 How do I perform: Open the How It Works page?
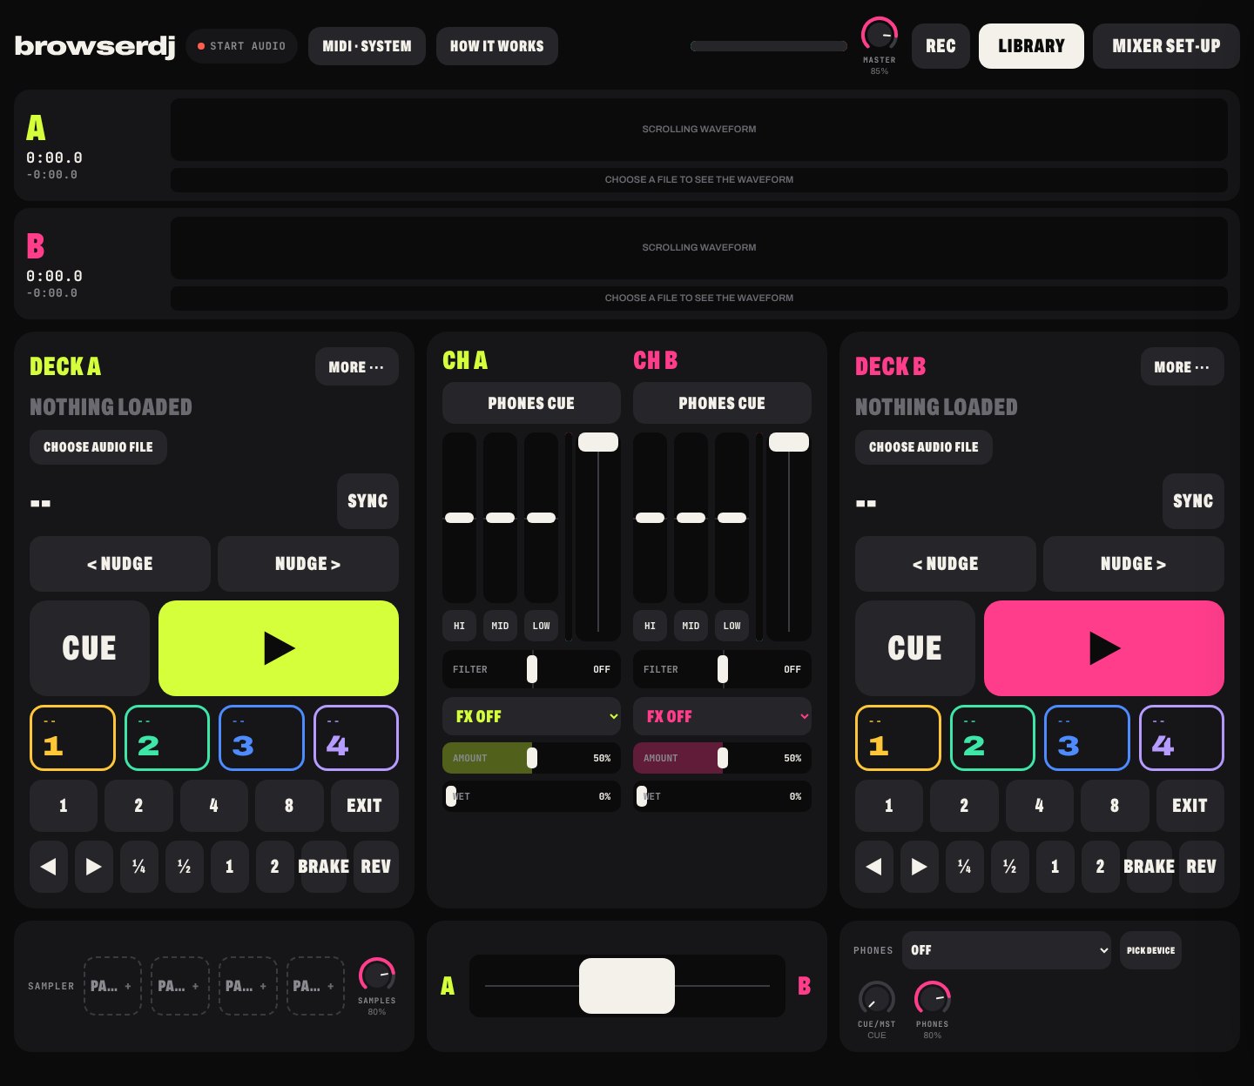(x=497, y=46)
